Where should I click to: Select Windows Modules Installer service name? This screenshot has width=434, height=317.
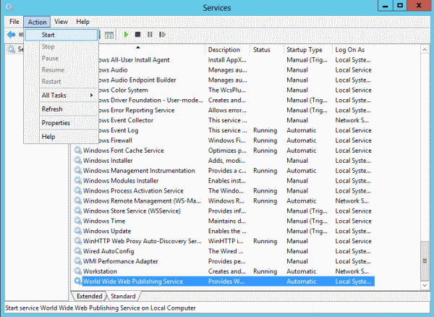121,181
